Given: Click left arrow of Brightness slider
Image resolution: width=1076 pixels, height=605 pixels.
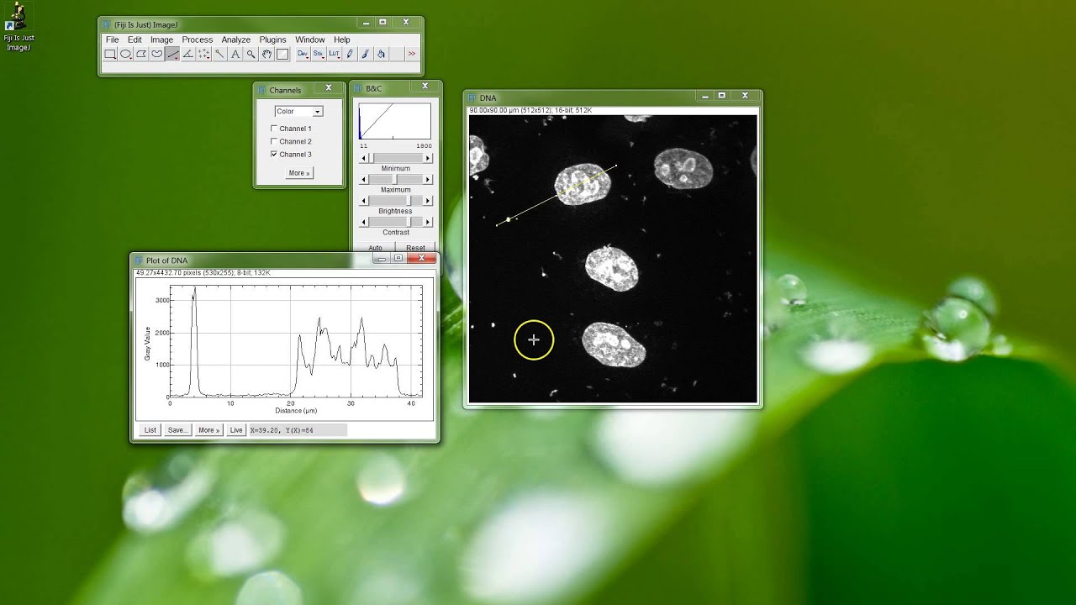Looking at the screenshot, I should [x=364, y=201].
